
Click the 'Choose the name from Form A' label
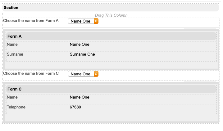31,21
